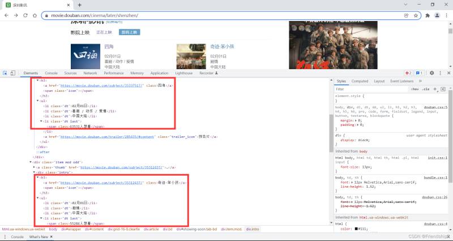Click the 四海 movie poster

point(86,56)
